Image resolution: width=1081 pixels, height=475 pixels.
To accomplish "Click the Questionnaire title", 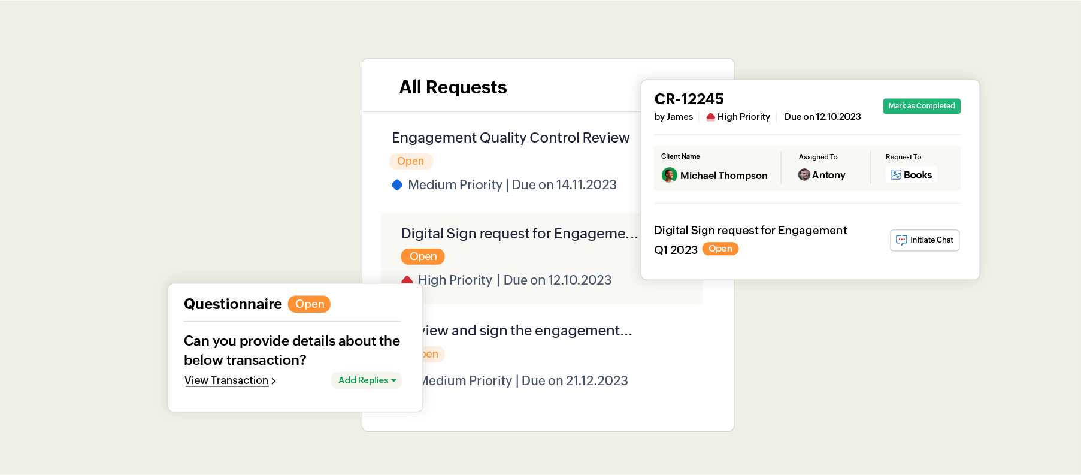I will 232,304.
